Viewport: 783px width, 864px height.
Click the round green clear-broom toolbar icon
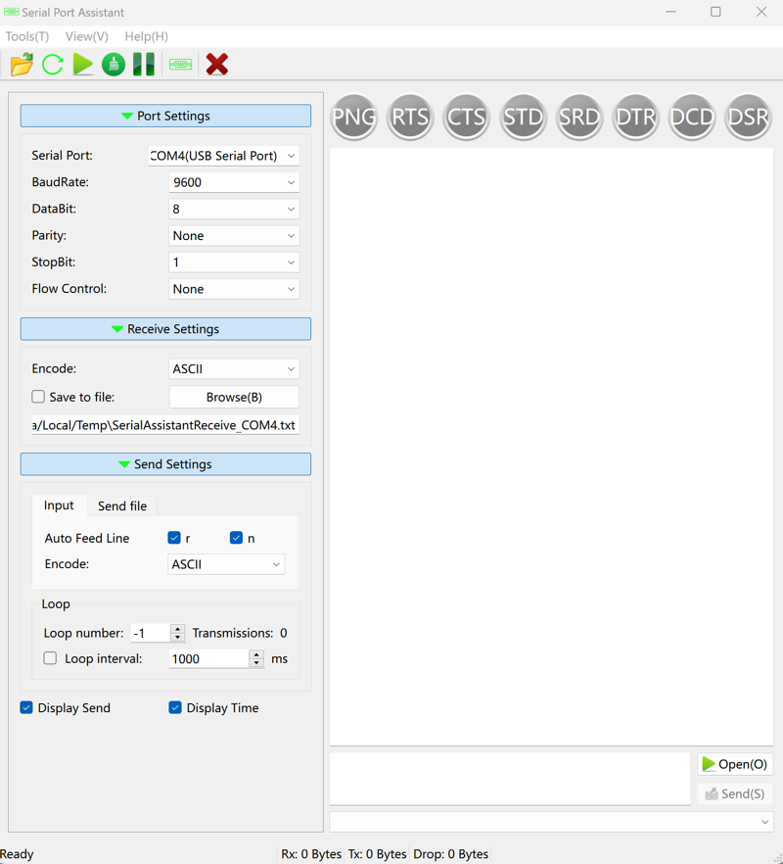[114, 65]
